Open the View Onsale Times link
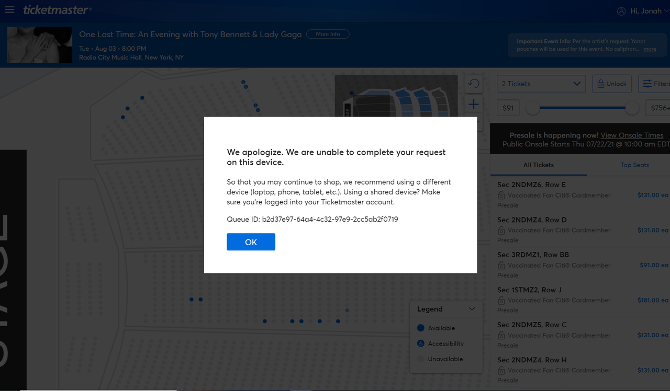Screen dimensions: 670x391 coord(632,135)
